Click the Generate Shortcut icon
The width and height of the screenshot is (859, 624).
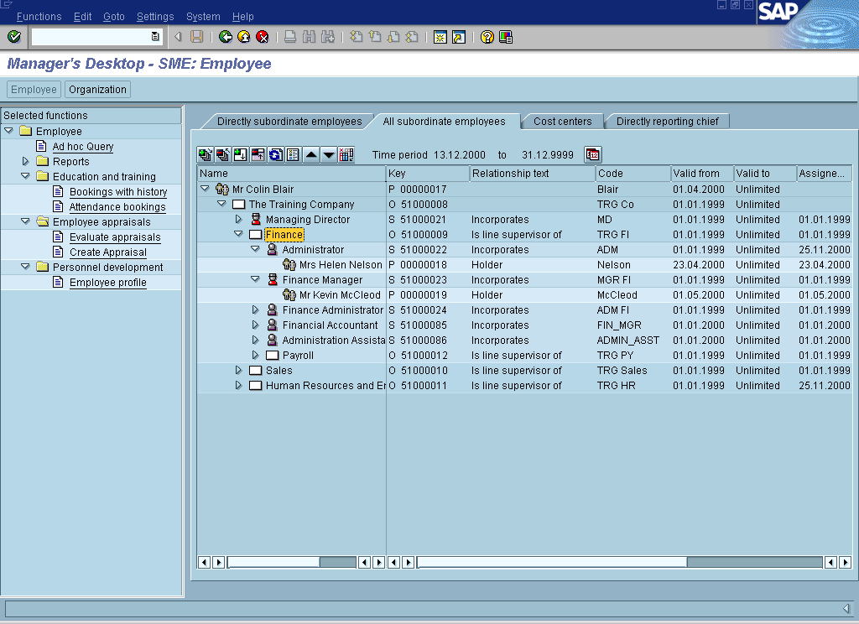point(459,37)
